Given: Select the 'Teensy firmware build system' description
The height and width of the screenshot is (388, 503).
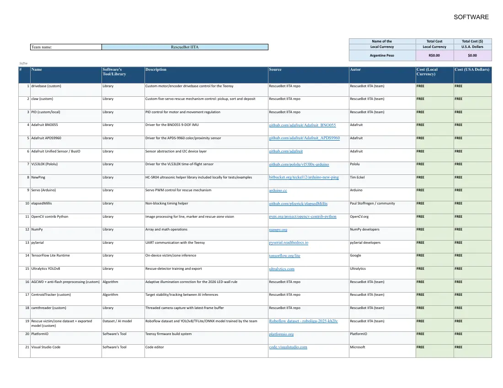Looking at the screenshot, I should coord(206,338).
